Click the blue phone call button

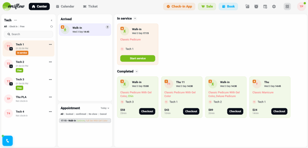point(8,141)
